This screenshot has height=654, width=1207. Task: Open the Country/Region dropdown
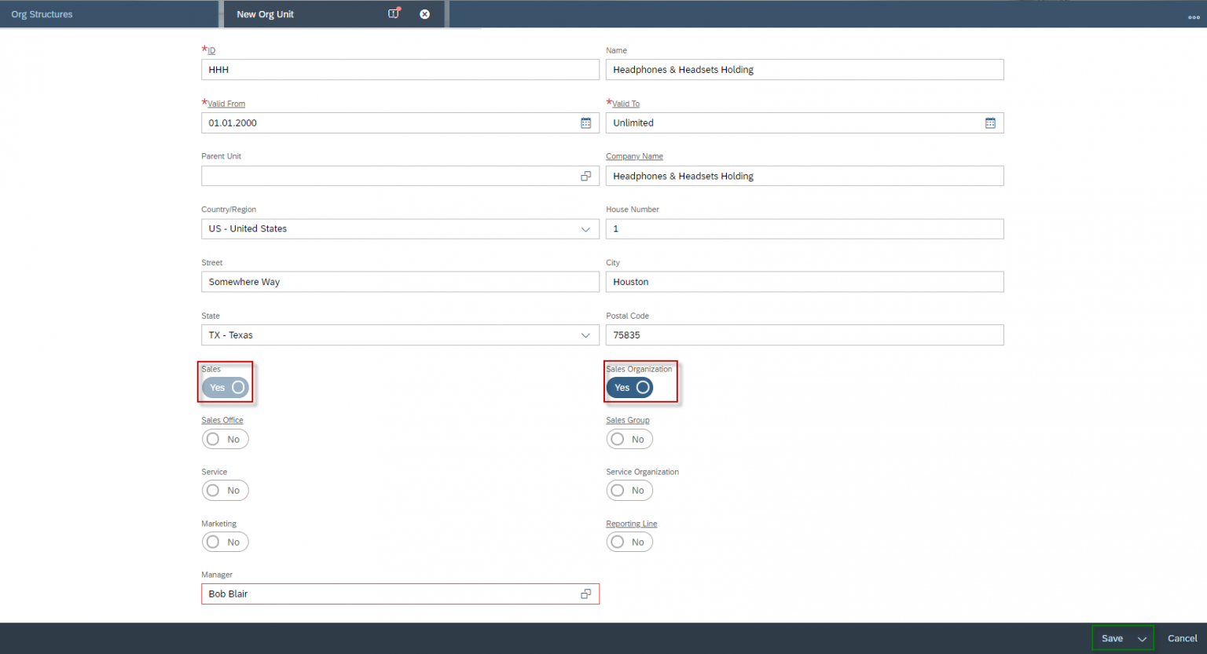(585, 228)
